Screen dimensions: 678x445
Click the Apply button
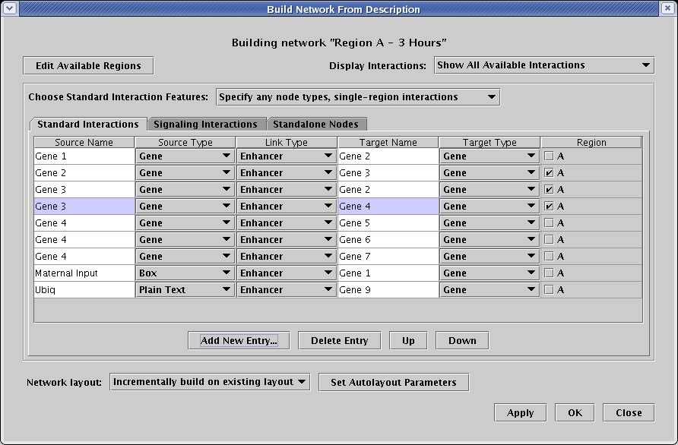click(x=520, y=413)
